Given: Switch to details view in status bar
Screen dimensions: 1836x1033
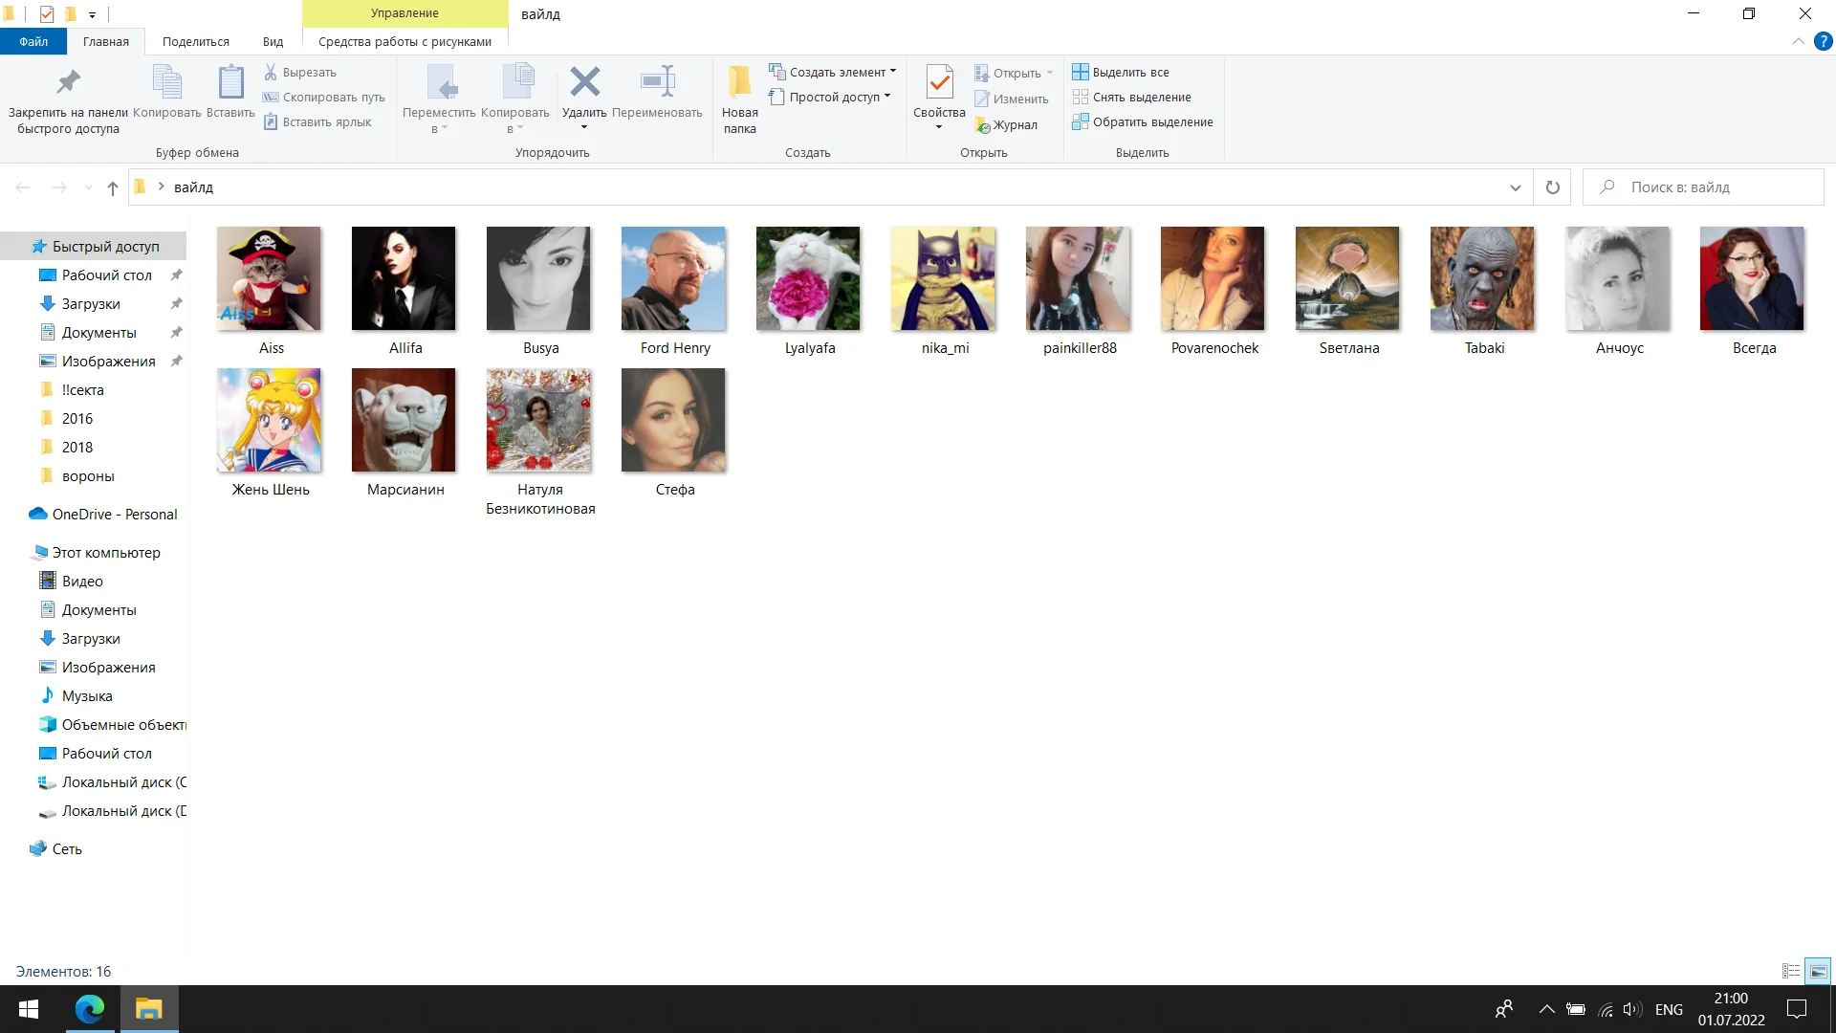Looking at the screenshot, I should pos(1790,970).
